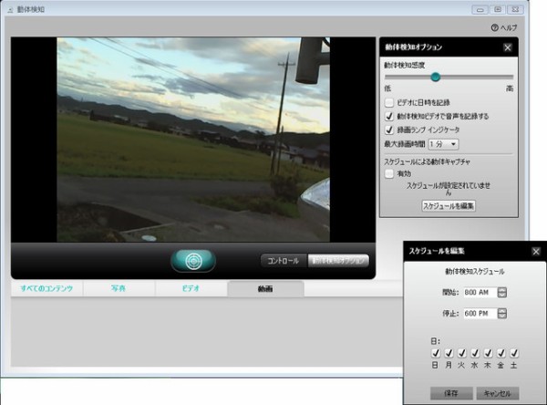Toggle the 録画ランプ インジケータ checkbox
This screenshot has width=547, height=405.
coord(389,130)
